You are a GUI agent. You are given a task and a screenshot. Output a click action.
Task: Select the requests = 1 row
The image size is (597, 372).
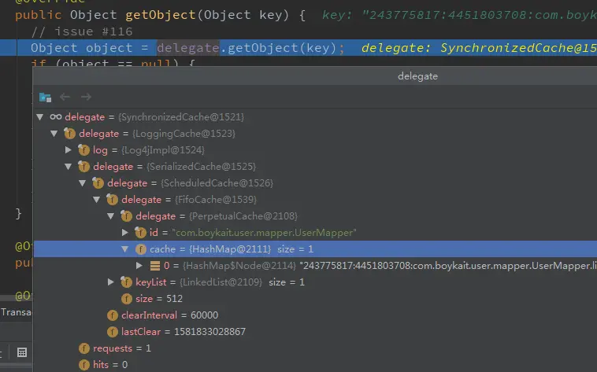pos(315,348)
